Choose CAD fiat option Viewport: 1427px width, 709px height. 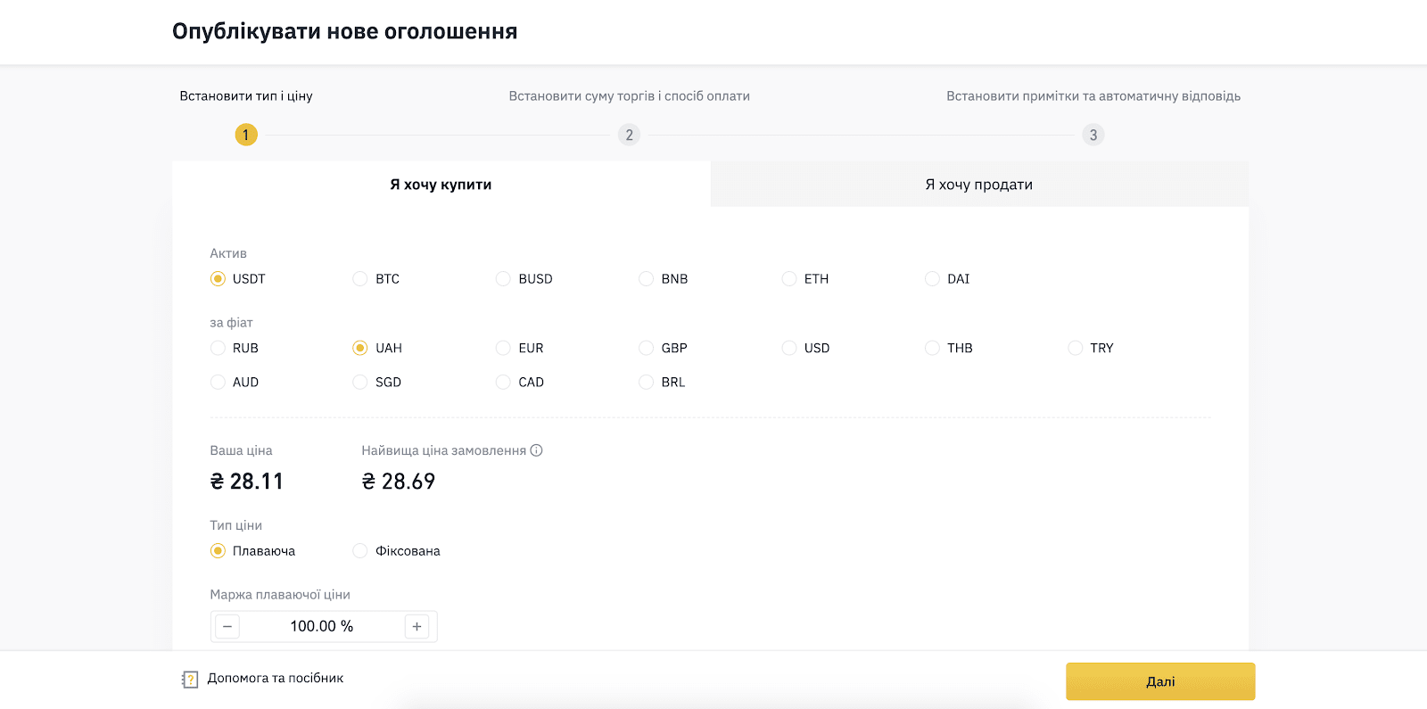coord(503,382)
